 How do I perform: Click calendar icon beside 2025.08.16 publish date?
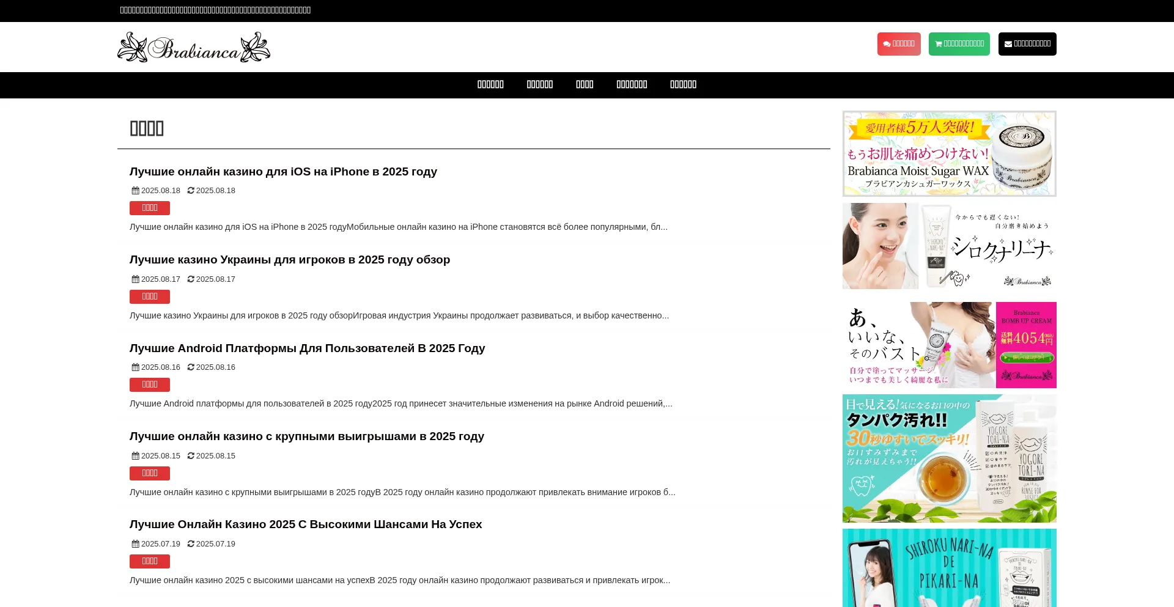[x=136, y=367]
